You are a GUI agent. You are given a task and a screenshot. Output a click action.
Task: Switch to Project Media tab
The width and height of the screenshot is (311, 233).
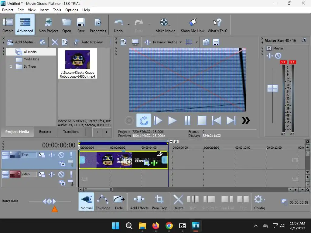[x=17, y=132]
